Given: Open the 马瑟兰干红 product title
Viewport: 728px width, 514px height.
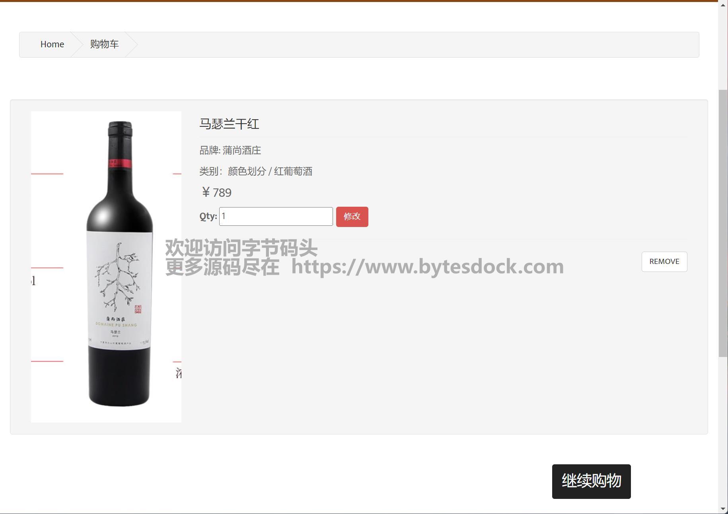Looking at the screenshot, I should pos(229,124).
